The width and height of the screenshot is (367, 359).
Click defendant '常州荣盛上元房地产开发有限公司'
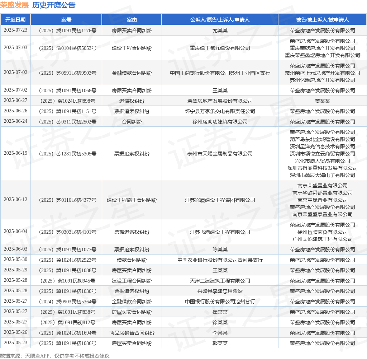point(322,73)
